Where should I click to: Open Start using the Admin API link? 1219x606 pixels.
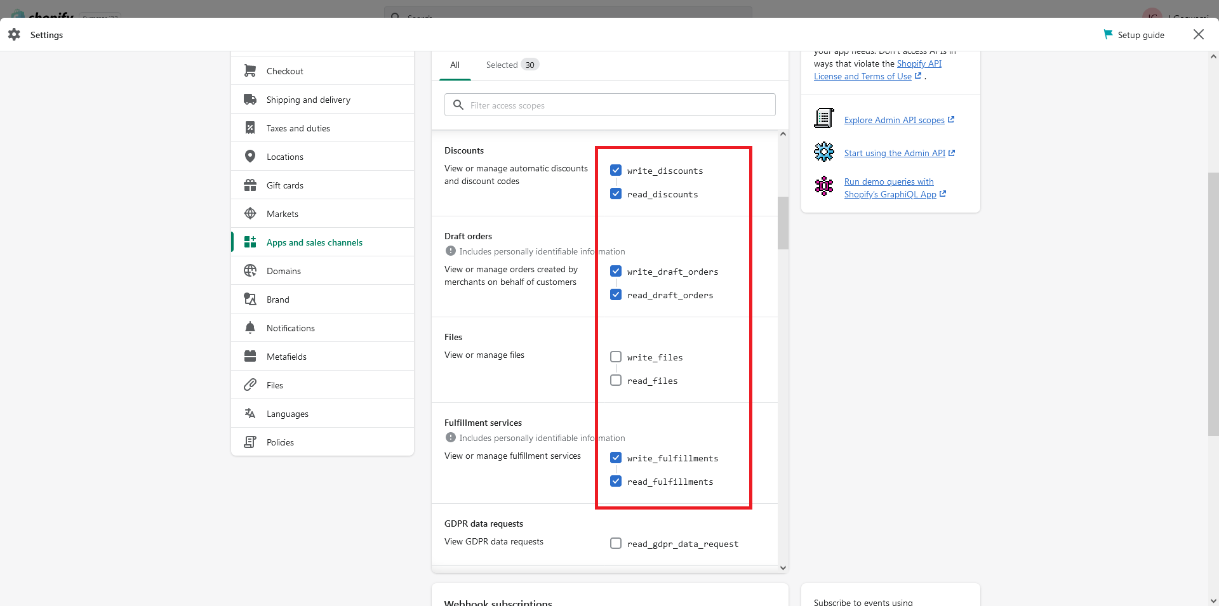click(x=900, y=153)
